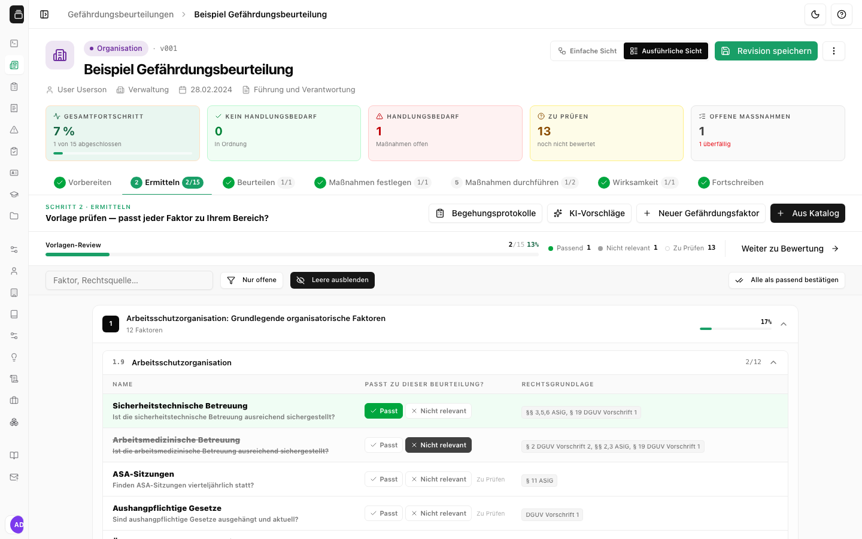Screen dimensions: 862x539
Task: Click Aus Katalog button
Action: click(x=808, y=213)
